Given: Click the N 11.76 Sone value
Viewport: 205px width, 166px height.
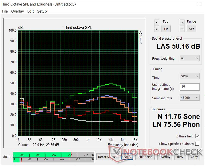Looking at the screenshot, I should tap(178, 116).
